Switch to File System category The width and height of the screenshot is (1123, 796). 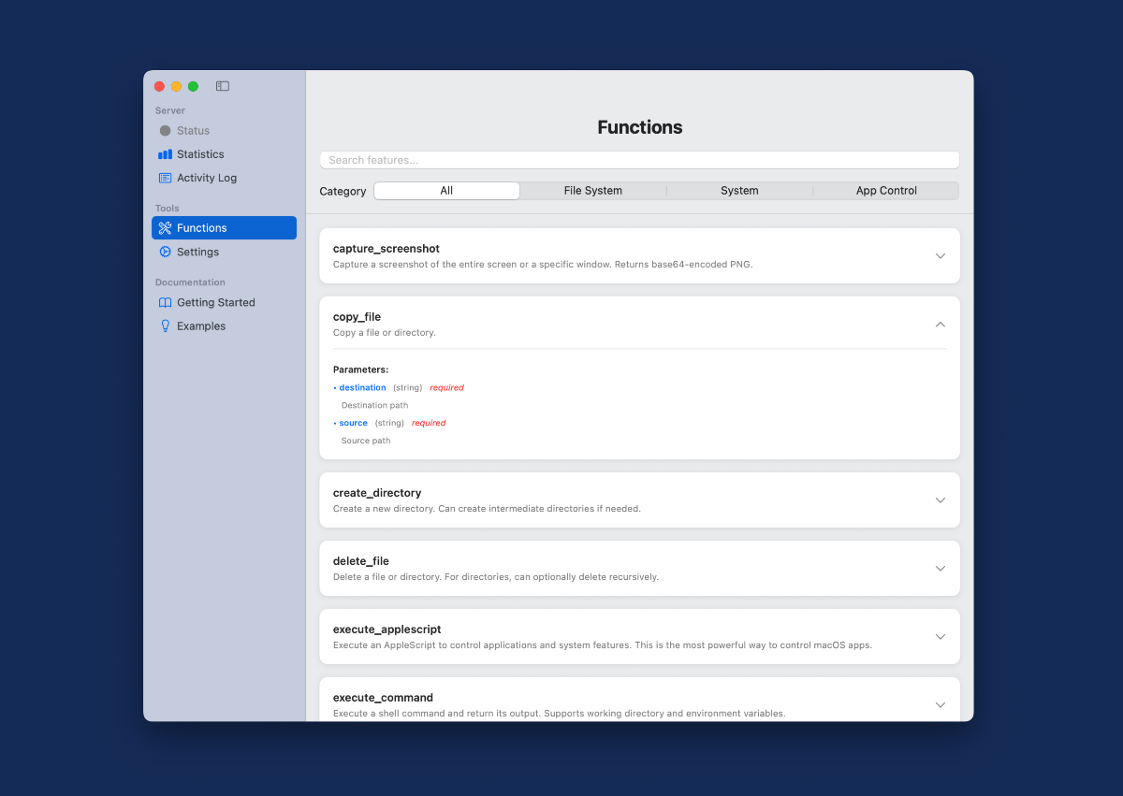click(x=592, y=191)
